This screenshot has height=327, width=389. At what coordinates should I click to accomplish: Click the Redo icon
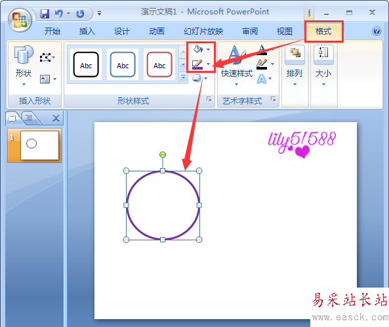[80, 14]
